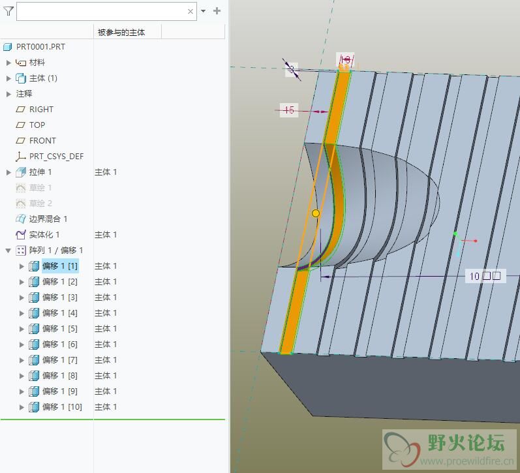Click 主体 1 cell in 实体化 1 row

tap(106, 234)
